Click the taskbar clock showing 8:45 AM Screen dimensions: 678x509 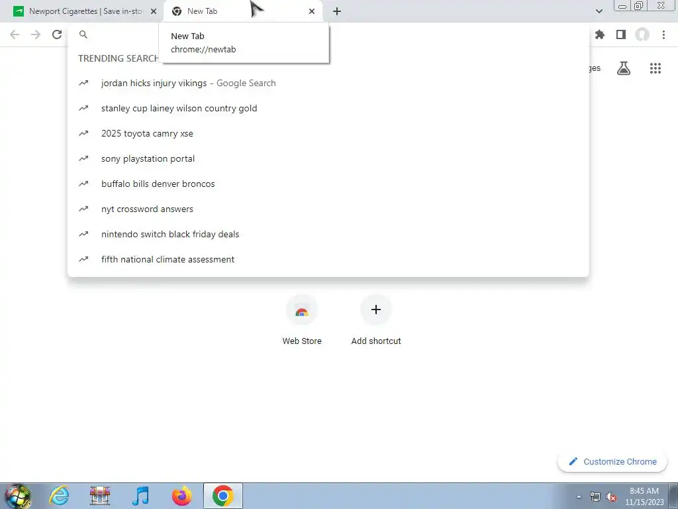click(644, 496)
